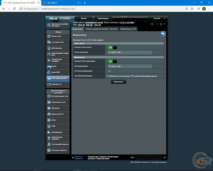The width and height of the screenshot is (213, 171).
Task: Switch to the Samba / Cloud Disk tab
Action: tap(102, 29)
